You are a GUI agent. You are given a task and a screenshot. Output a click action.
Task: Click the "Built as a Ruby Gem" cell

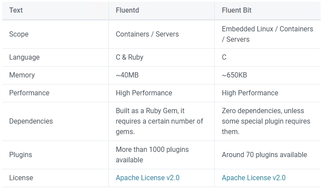[x=159, y=121]
